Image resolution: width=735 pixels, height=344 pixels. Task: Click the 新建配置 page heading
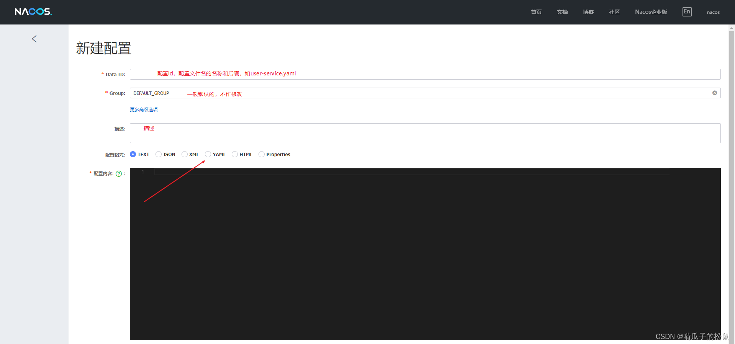click(x=103, y=48)
